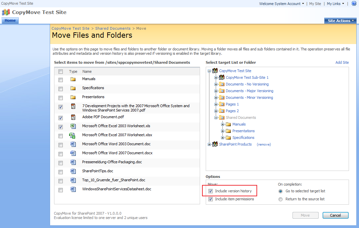
Task: Toggle Include item permissions checkbox
Action: [211, 199]
